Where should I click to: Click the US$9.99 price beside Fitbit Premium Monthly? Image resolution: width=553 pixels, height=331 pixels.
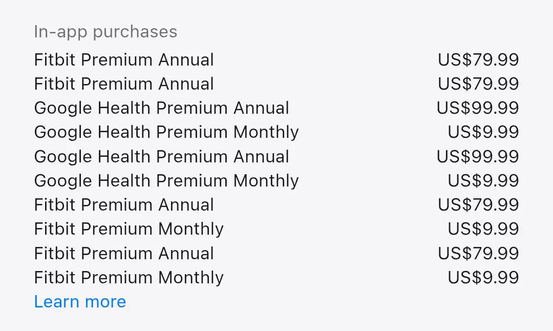[x=483, y=229]
